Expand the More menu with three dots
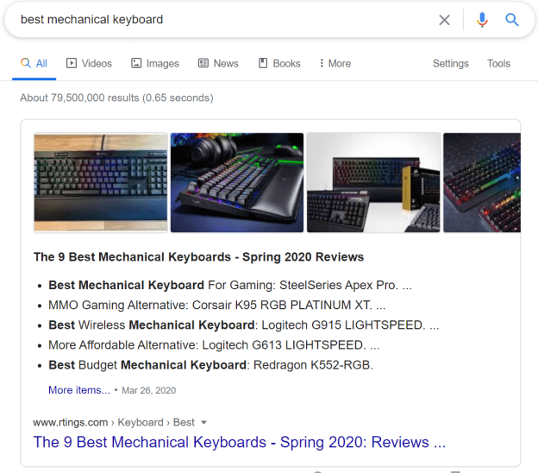 click(335, 63)
